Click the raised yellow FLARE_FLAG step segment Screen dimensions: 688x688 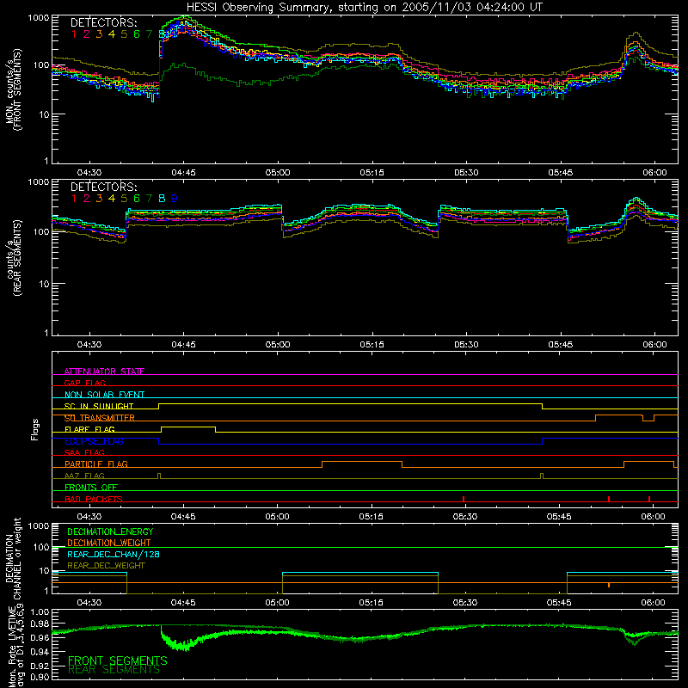(x=188, y=427)
